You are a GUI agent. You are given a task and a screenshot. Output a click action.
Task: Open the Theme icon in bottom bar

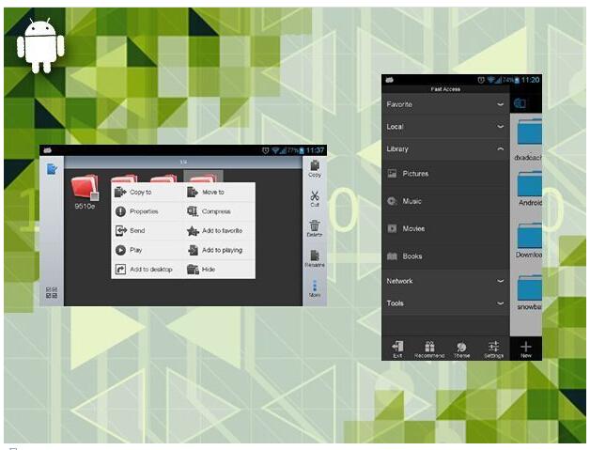[461, 347]
